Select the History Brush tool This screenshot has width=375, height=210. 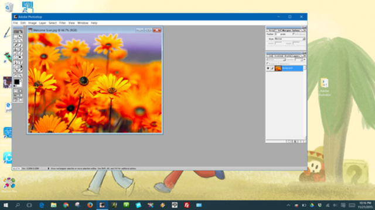(x=21, y=49)
